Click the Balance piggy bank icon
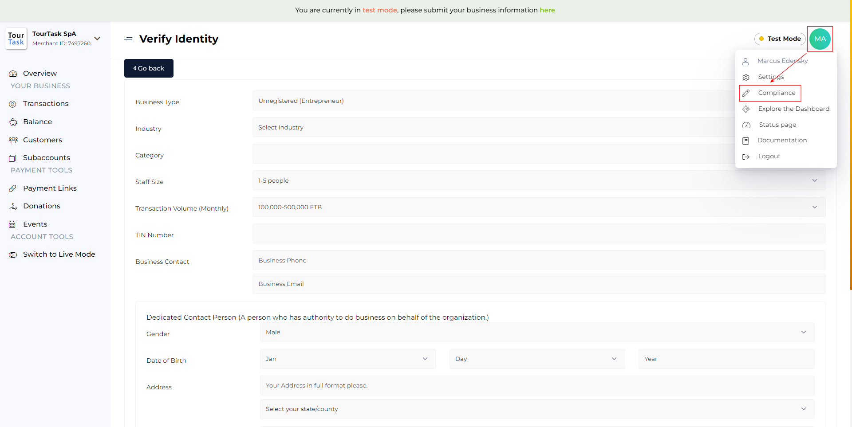 point(13,122)
